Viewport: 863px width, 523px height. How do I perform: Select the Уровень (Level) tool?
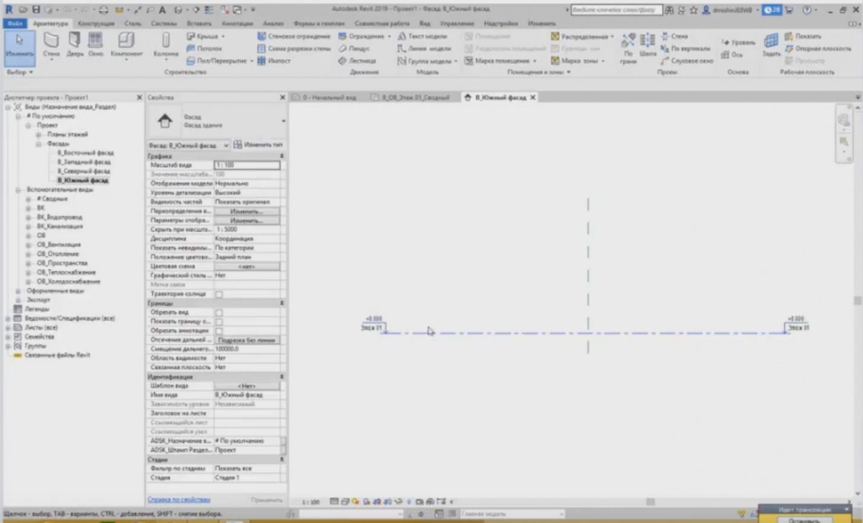tap(738, 42)
